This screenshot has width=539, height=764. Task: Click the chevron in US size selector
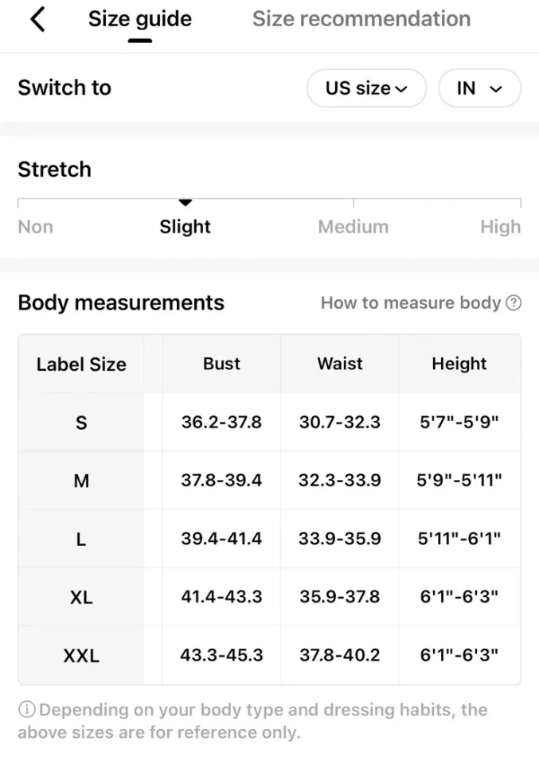tap(401, 89)
